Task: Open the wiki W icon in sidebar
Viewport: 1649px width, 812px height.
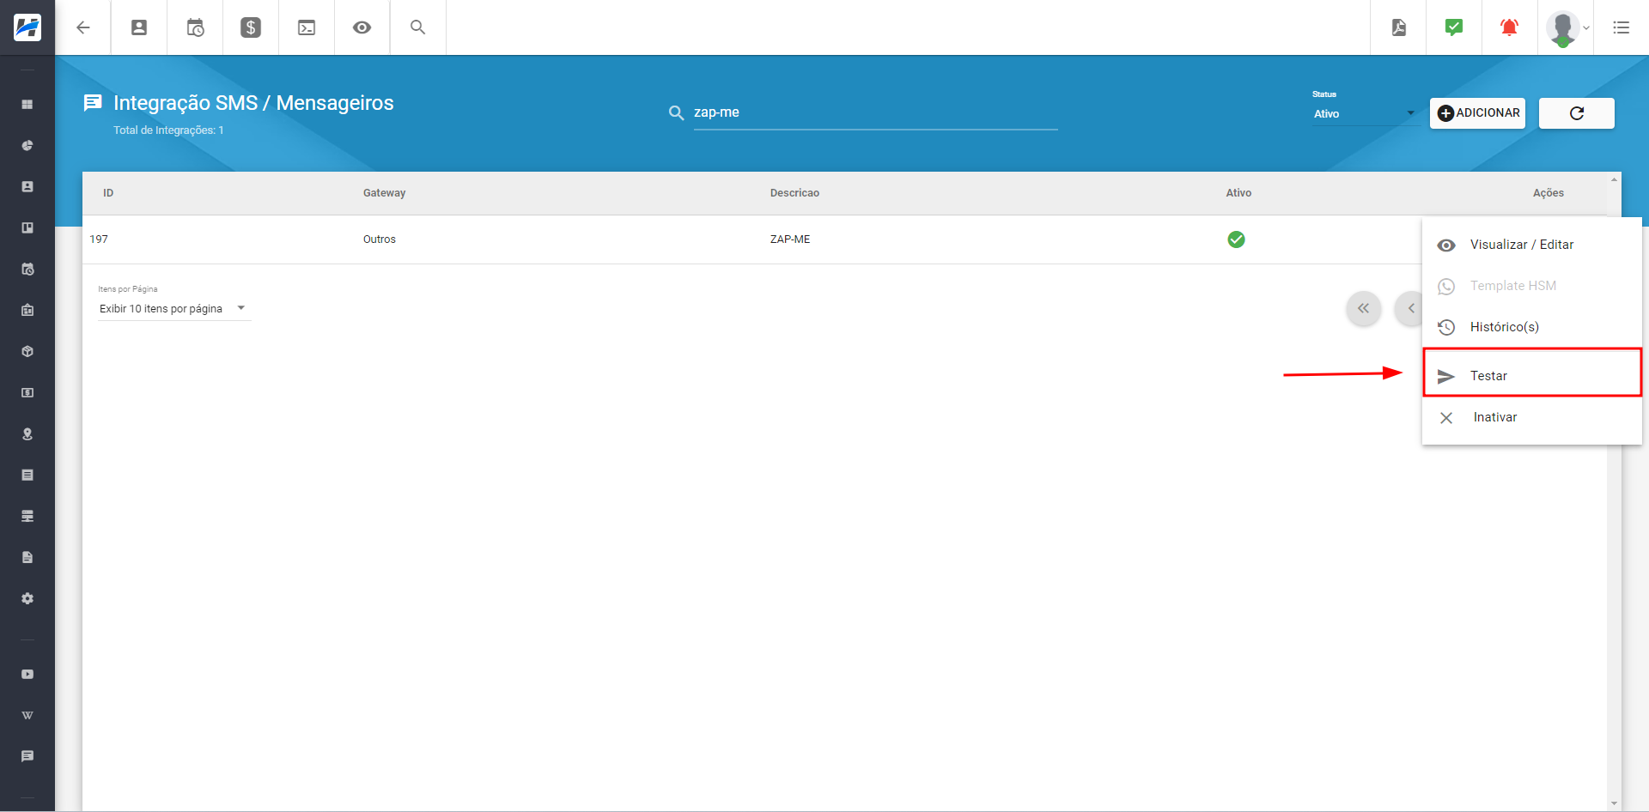Action: point(27,715)
